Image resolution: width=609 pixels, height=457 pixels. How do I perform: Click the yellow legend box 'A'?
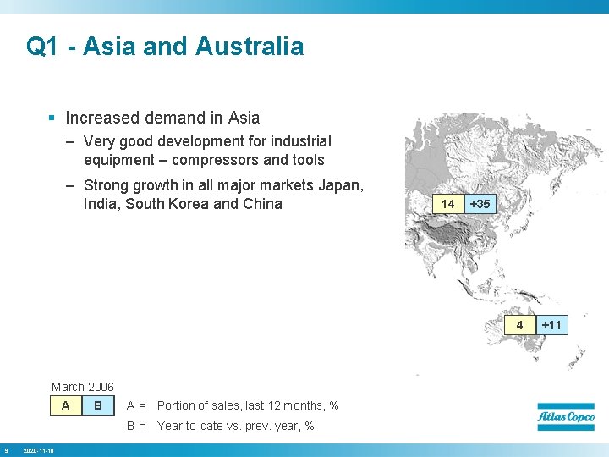pyautogui.click(x=66, y=405)
